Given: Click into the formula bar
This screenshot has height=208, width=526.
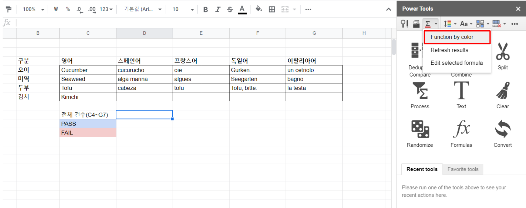Looking at the screenshot, I should pos(203,23).
